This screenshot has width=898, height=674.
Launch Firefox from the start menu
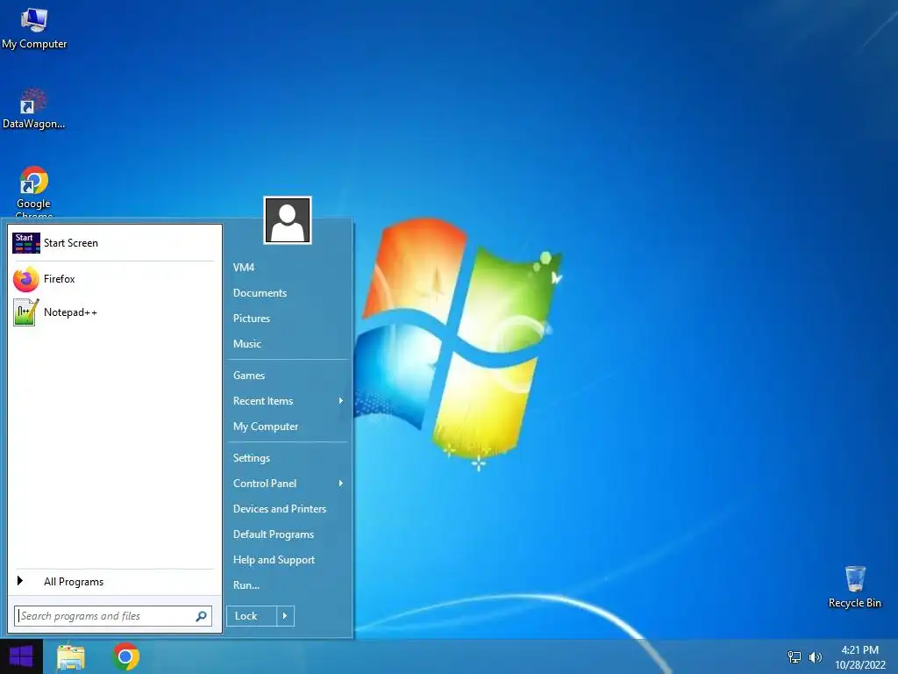pyautogui.click(x=114, y=279)
